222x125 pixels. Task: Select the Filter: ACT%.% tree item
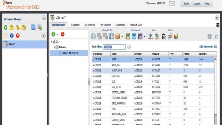pyautogui.click(x=69, y=53)
